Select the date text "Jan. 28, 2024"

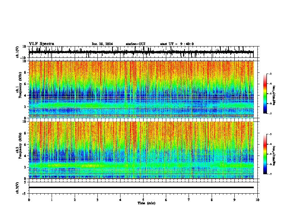click(x=102, y=44)
